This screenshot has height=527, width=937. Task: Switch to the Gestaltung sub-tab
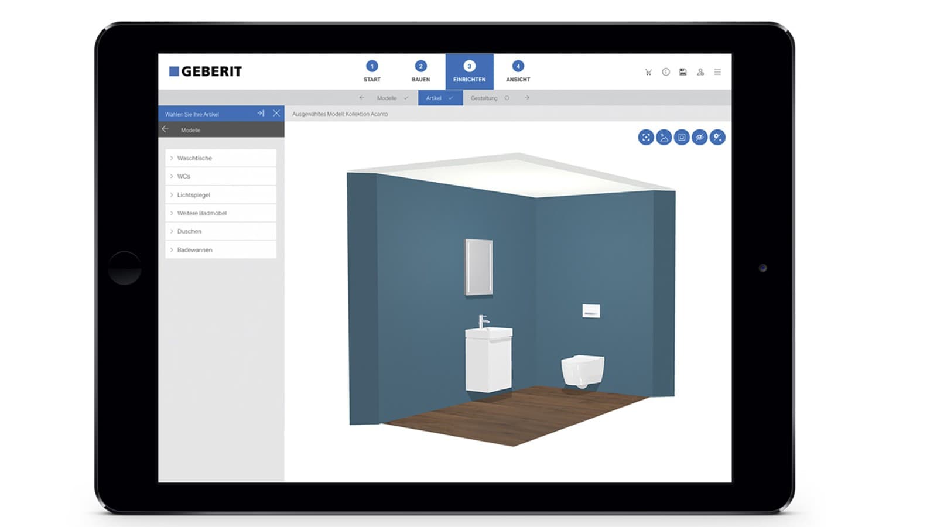pyautogui.click(x=484, y=98)
